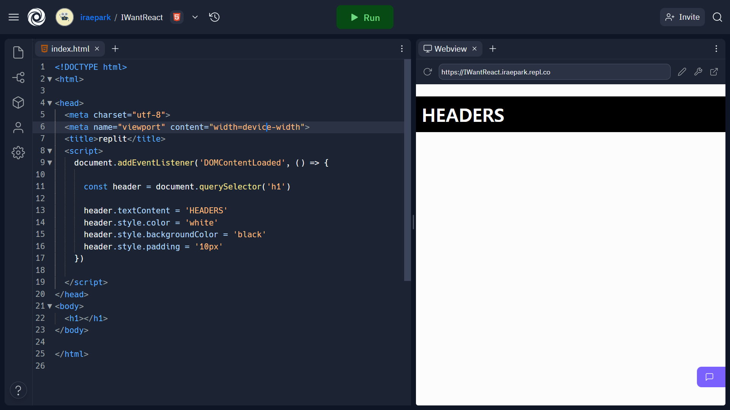Close the Webview tab
The image size is (730, 410).
pyautogui.click(x=474, y=49)
